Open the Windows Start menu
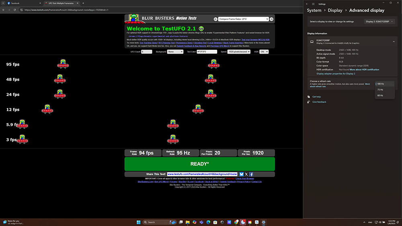Screen dimensions: 402x226 [x=138, y=222]
